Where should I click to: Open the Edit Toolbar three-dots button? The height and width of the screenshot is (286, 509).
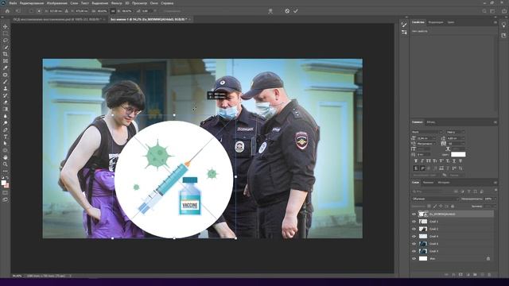tap(6, 172)
